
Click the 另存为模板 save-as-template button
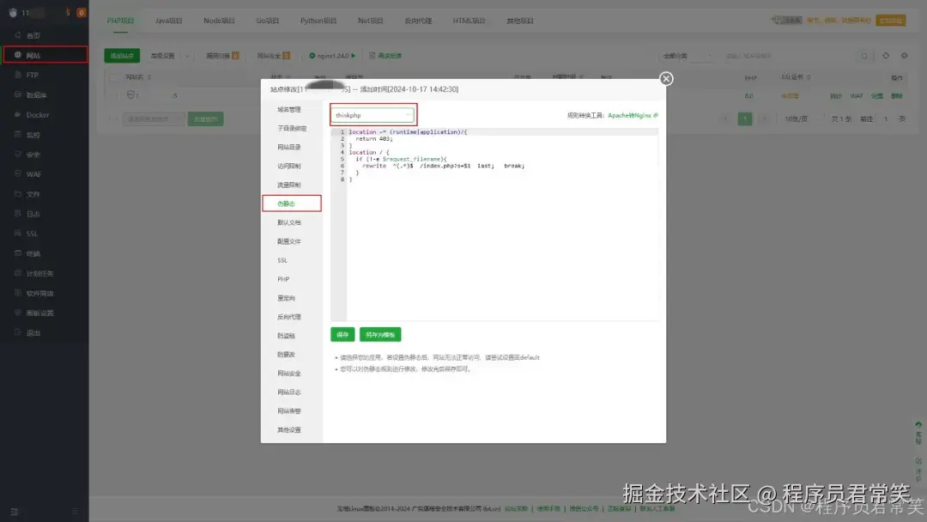pos(379,334)
